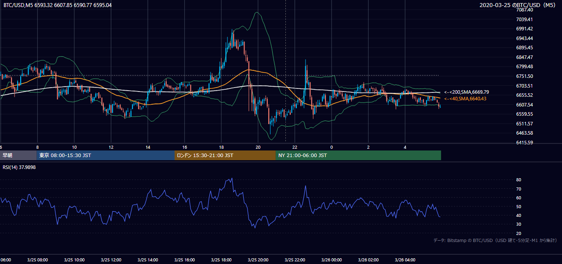Click the 3/25 18:00 time label
The width and height of the screenshot is (562, 264).
click(221, 260)
